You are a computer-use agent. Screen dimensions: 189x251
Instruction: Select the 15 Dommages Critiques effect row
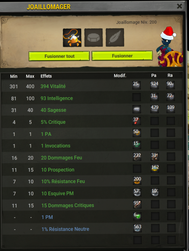click(x=92, y=205)
